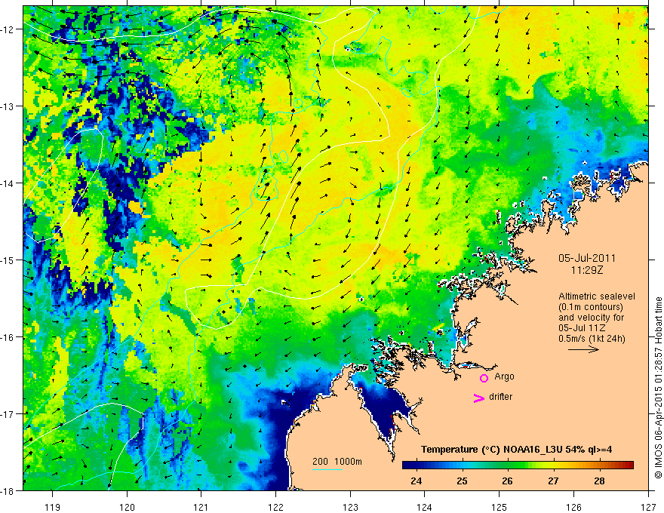Click the '11:29Z' time text
The image size is (664, 513).
[587, 270]
